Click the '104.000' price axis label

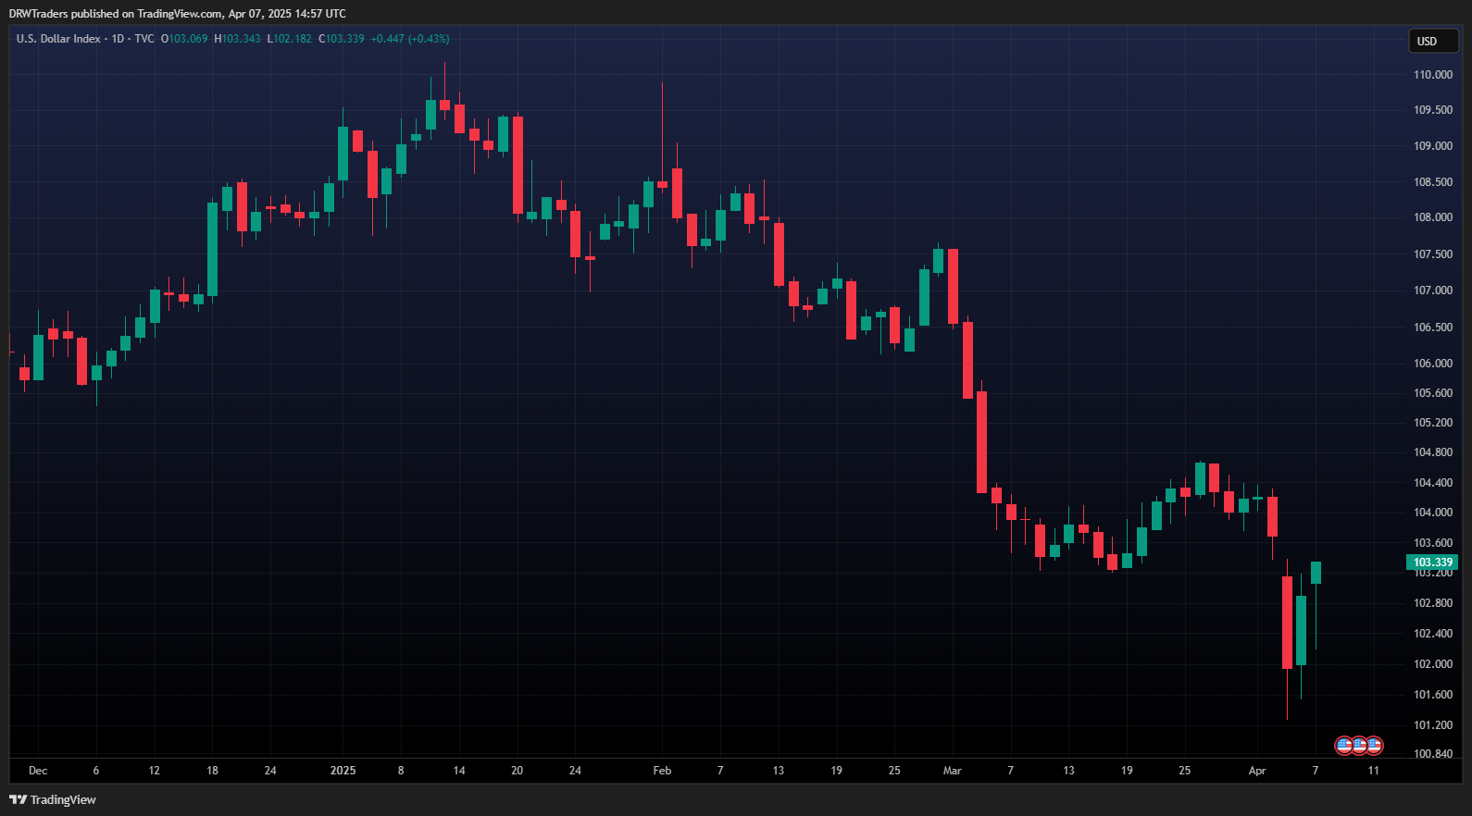1432,513
